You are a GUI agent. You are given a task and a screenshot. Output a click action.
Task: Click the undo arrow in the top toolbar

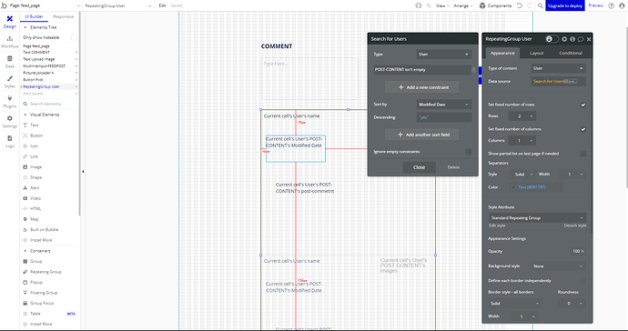click(520, 5)
